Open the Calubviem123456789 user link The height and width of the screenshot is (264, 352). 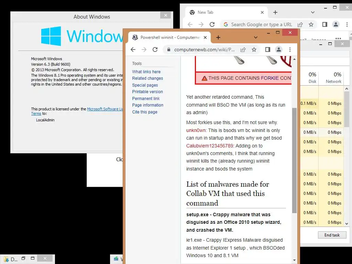pyautogui.click(x=210, y=146)
